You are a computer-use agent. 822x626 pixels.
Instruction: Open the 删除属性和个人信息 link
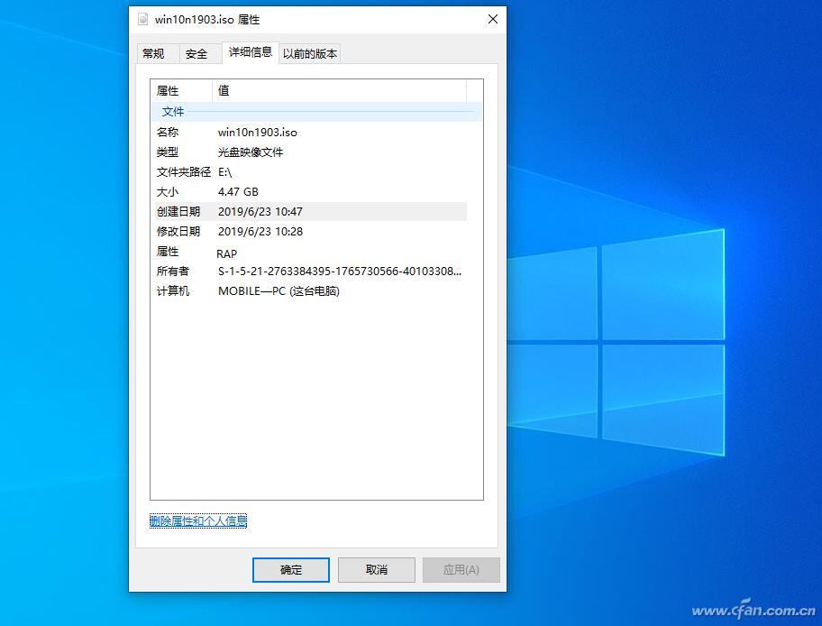coord(198,520)
